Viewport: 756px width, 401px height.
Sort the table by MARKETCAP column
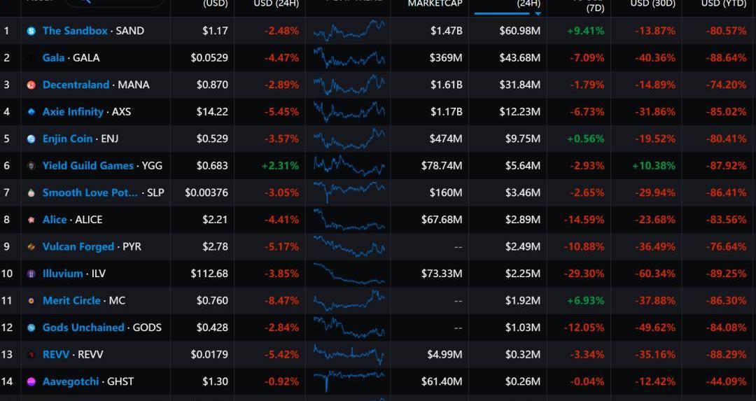coord(435,3)
